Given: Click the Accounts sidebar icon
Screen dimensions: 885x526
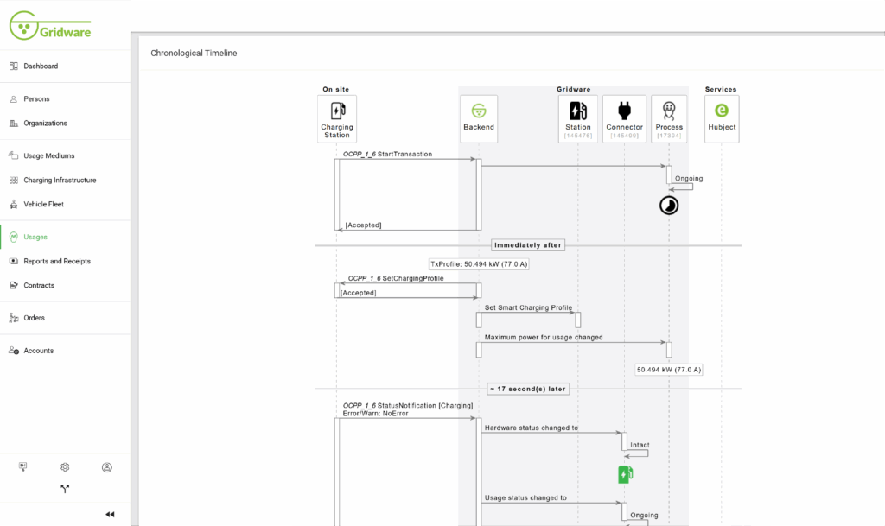Looking at the screenshot, I should pos(14,351).
